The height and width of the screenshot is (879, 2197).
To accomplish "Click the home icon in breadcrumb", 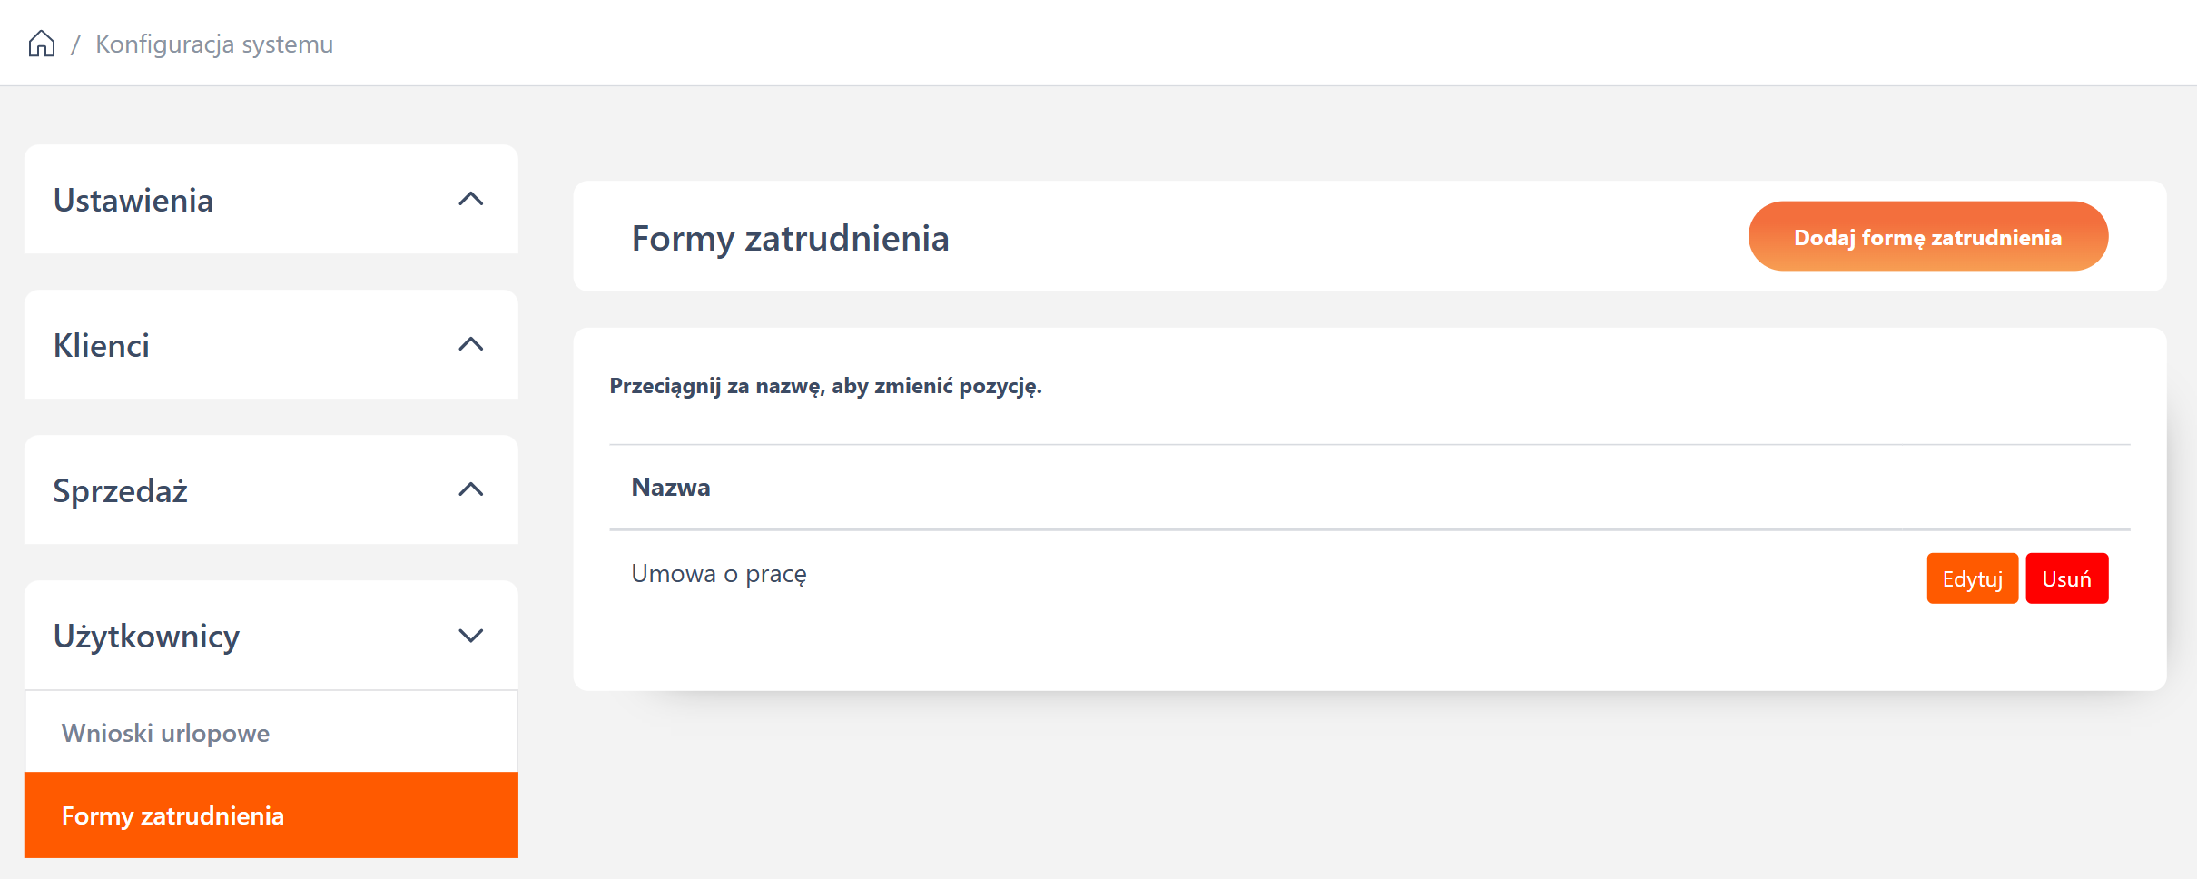I will (x=42, y=44).
